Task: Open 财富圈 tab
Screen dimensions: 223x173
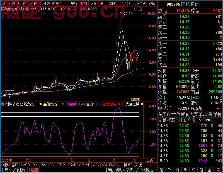Action: (33, 170)
